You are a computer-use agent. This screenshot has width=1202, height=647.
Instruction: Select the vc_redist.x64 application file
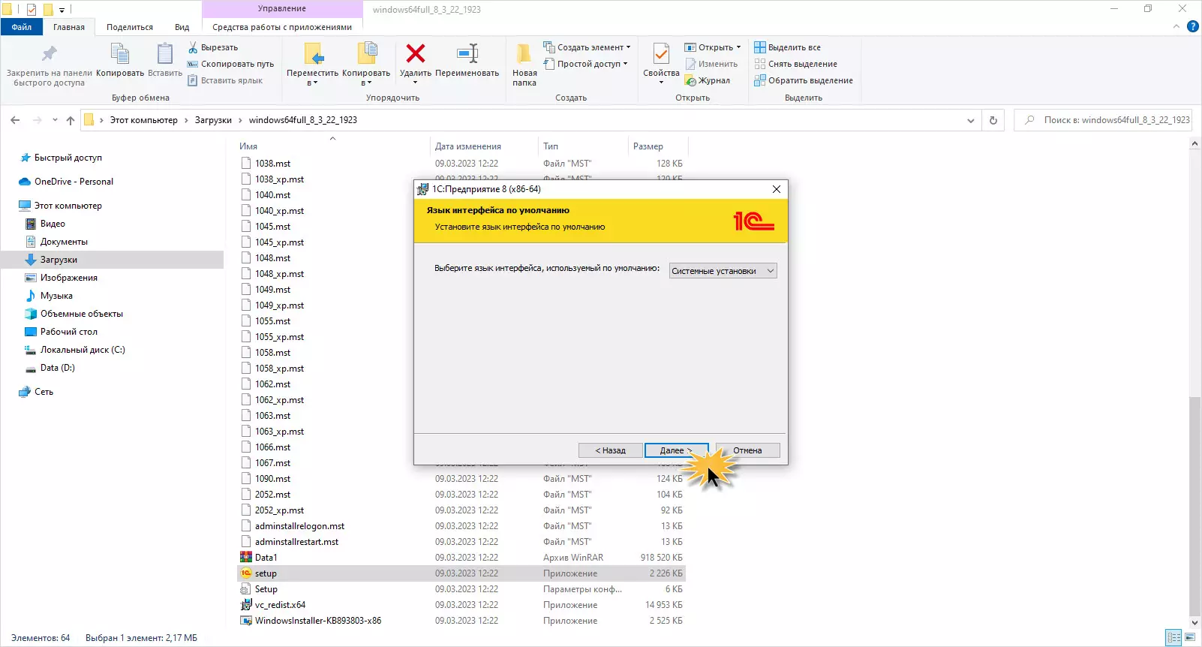coord(461,605)
